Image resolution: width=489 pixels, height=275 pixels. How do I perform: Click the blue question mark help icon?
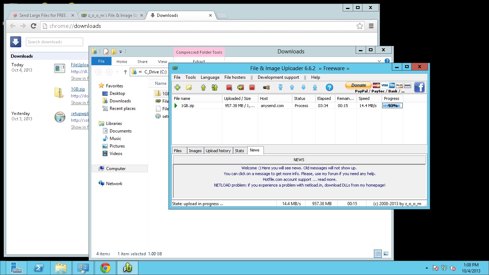coord(329,87)
